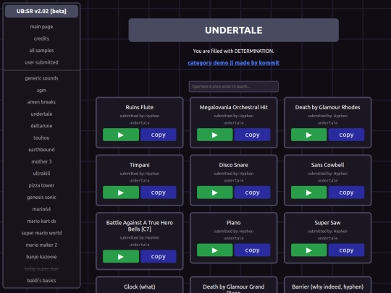Copy the Disco Snare sample
The image size is (391, 293).
[x=252, y=192]
